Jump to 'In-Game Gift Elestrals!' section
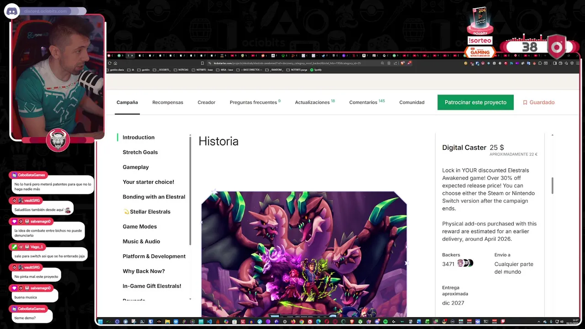Screen dimensions: 585x329 (x=152, y=286)
